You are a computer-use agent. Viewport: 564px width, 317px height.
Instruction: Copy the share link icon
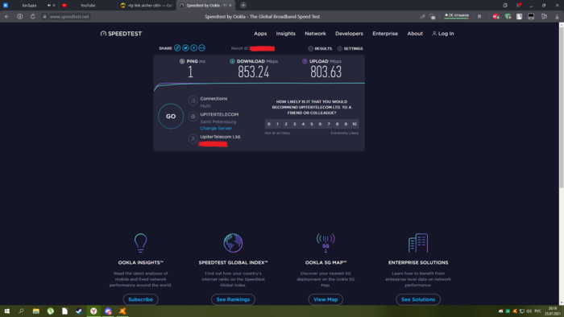click(177, 47)
